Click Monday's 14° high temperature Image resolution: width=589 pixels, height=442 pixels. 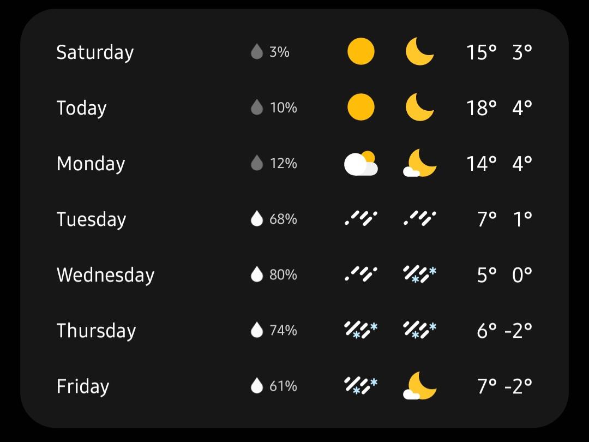point(482,163)
